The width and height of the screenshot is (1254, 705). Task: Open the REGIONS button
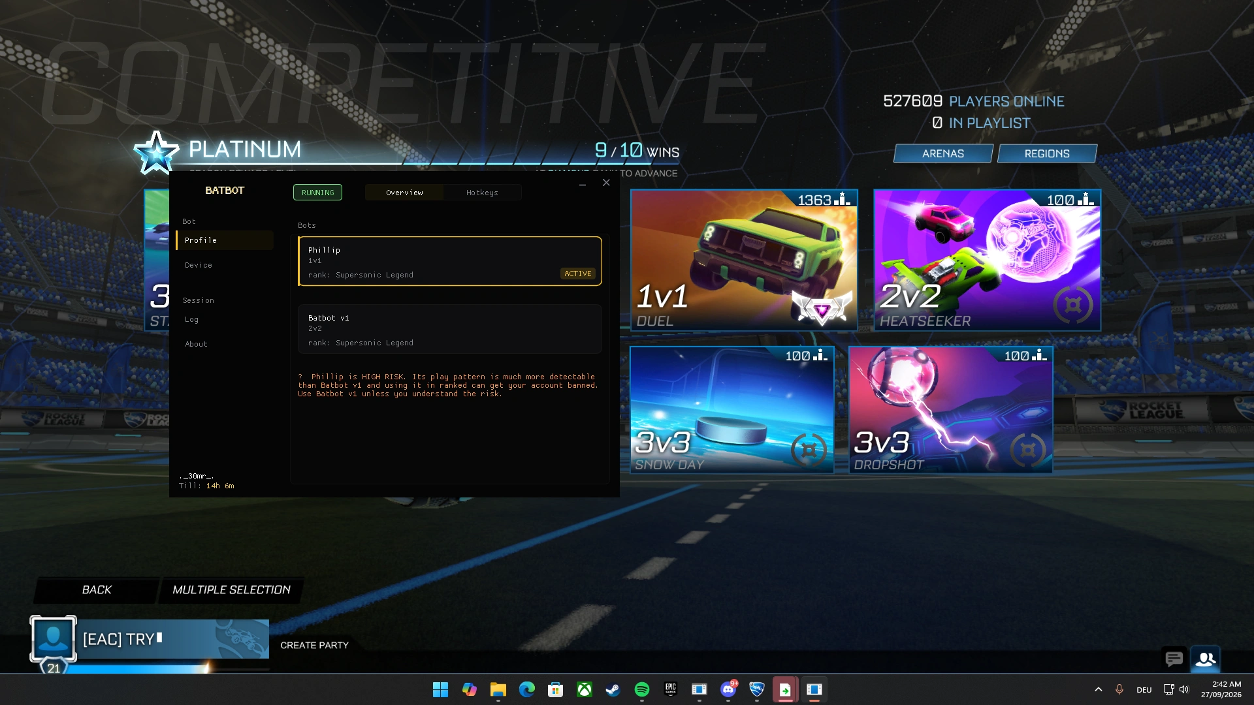pyautogui.click(x=1047, y=153)
